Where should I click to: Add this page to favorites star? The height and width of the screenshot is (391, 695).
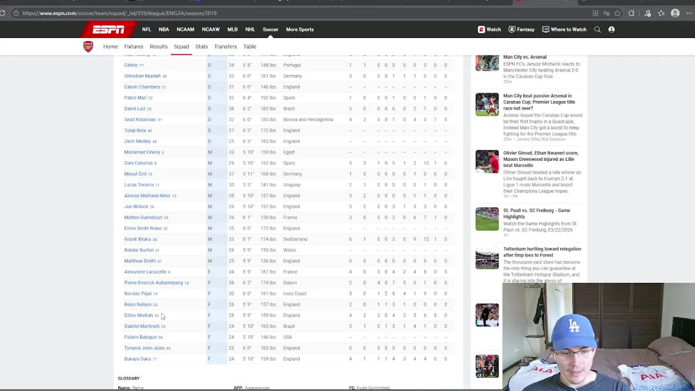click(x=617, y=13)
